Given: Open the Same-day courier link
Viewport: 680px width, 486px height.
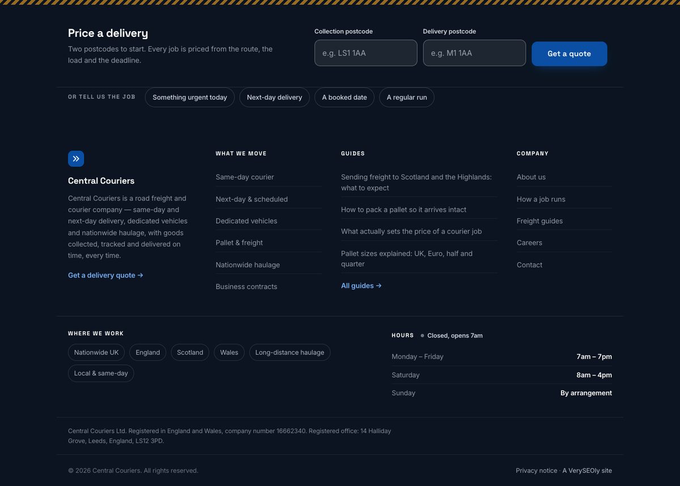Looking at the screenshot, I should click(x=245, y=177).
